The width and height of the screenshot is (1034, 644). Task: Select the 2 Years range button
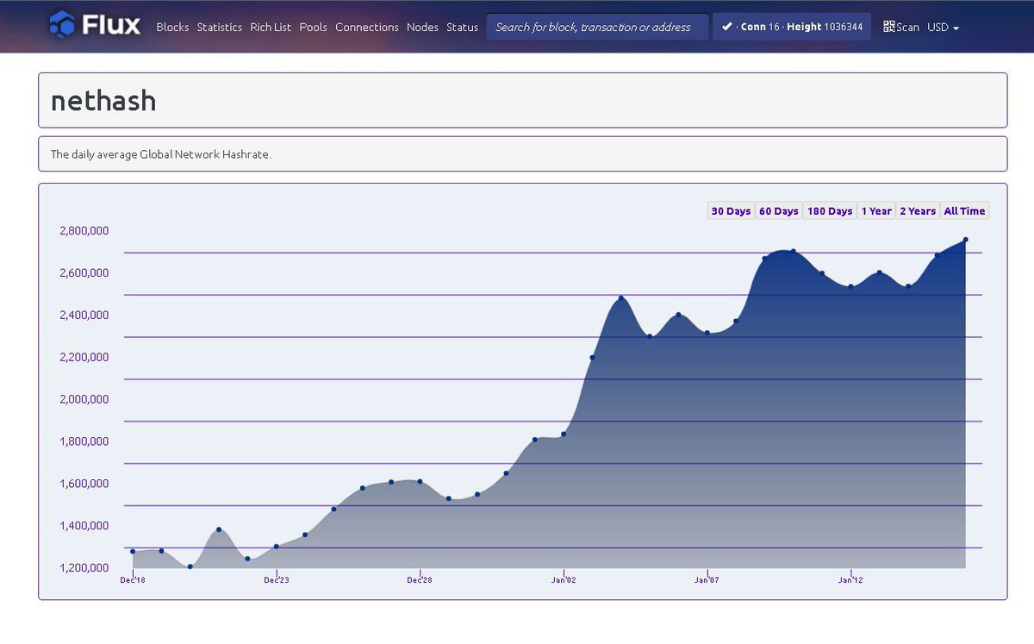coord(918,211)
